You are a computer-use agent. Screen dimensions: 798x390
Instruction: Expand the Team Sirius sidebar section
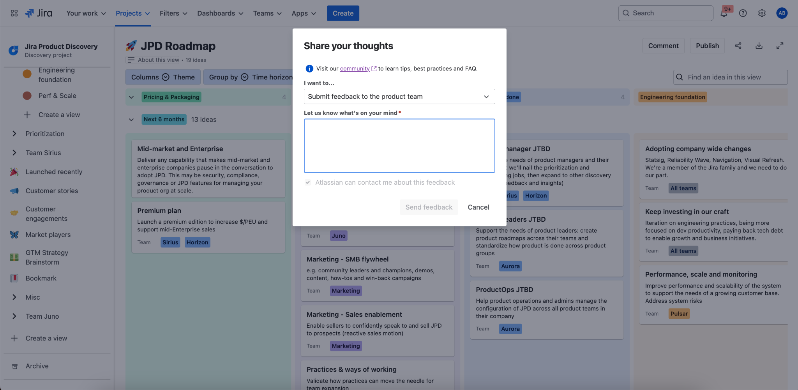14,153
